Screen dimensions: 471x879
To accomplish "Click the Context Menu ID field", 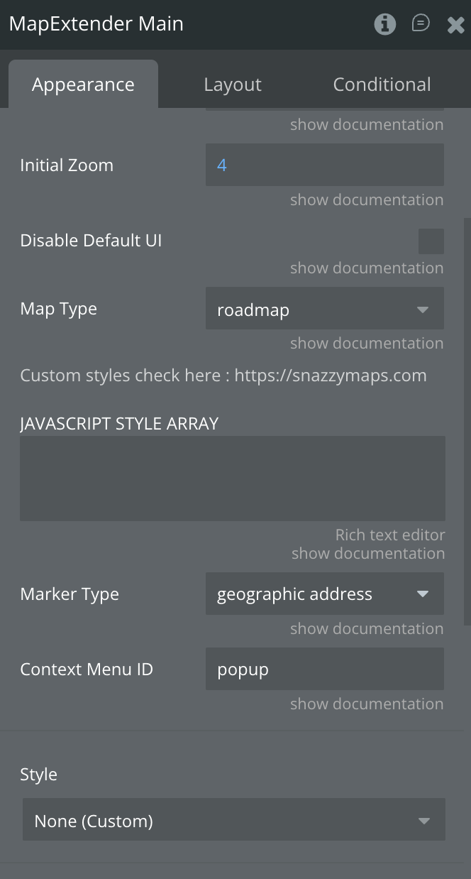I will (x=325, y=670).
